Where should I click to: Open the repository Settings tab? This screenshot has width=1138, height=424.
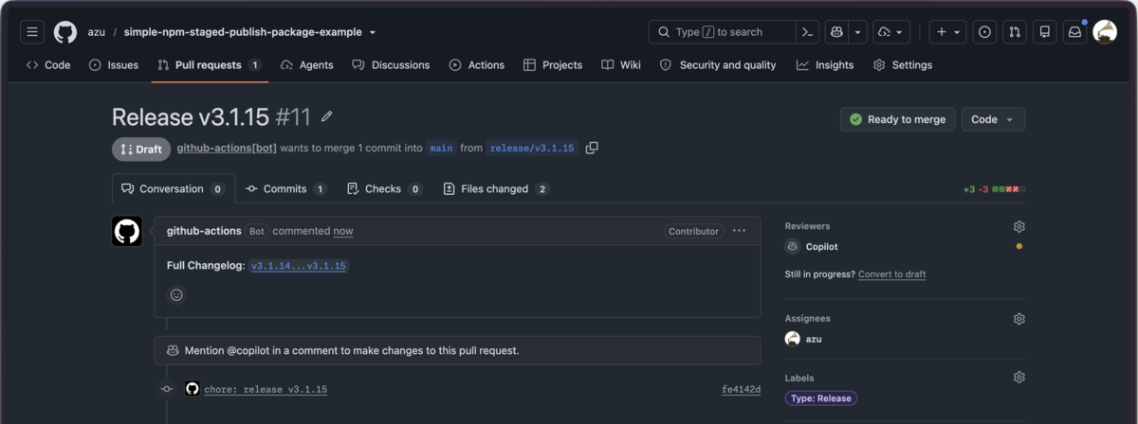point(903,65)
